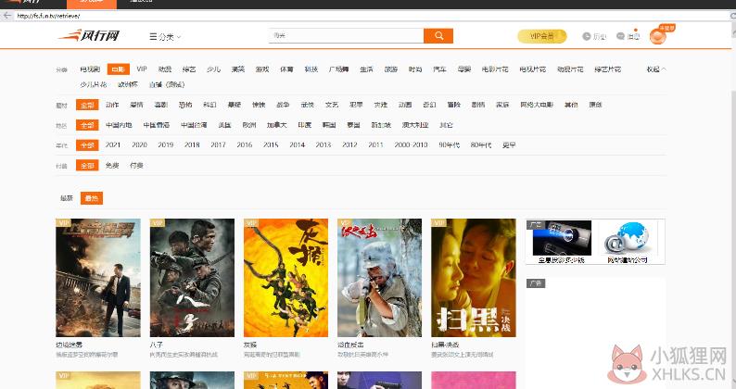The image size is (736, 389).
Task: Select the 少儿 category
Action: tap(213, 69)
